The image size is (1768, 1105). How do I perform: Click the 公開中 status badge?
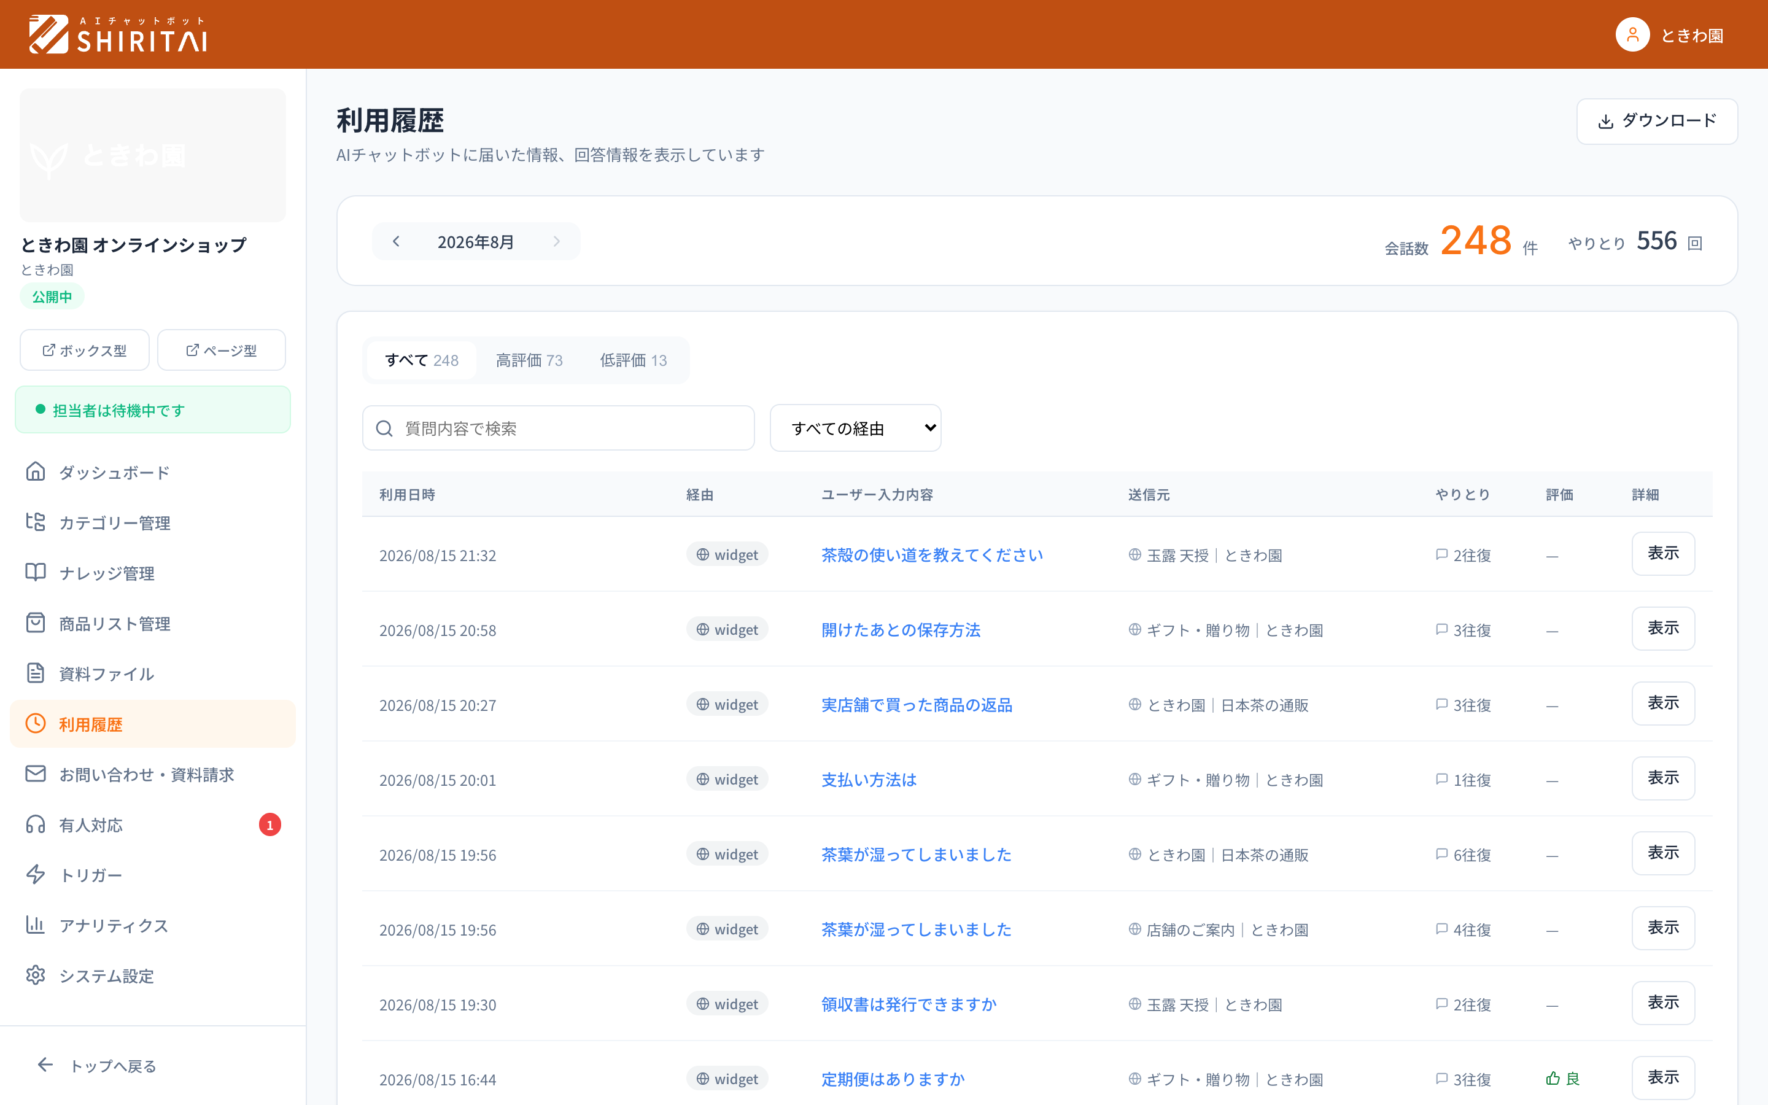52,297
